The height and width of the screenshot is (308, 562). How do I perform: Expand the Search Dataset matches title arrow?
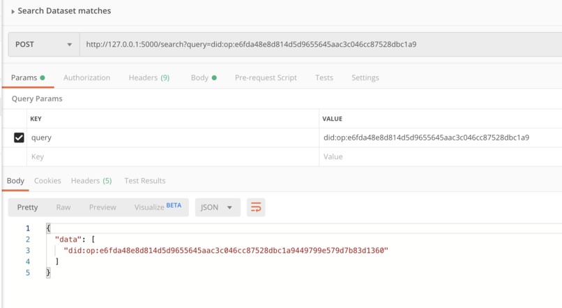tap(13, 11)
